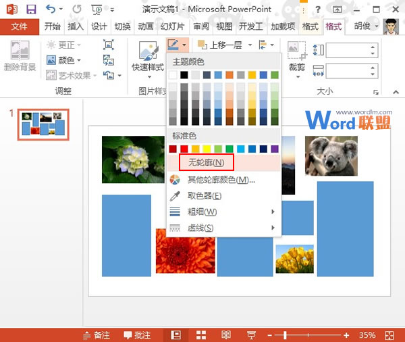Open the 粗细(W) weight submenu
Image resolution: width=405 pixels, height=342 pixels.
224,212
